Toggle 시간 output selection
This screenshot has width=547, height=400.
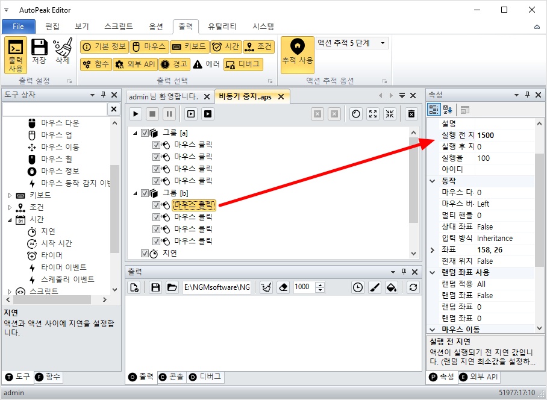click(226, 47)
